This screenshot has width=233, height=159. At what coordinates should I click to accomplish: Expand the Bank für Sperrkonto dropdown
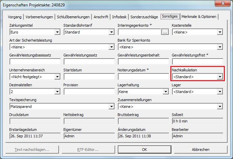220,47
